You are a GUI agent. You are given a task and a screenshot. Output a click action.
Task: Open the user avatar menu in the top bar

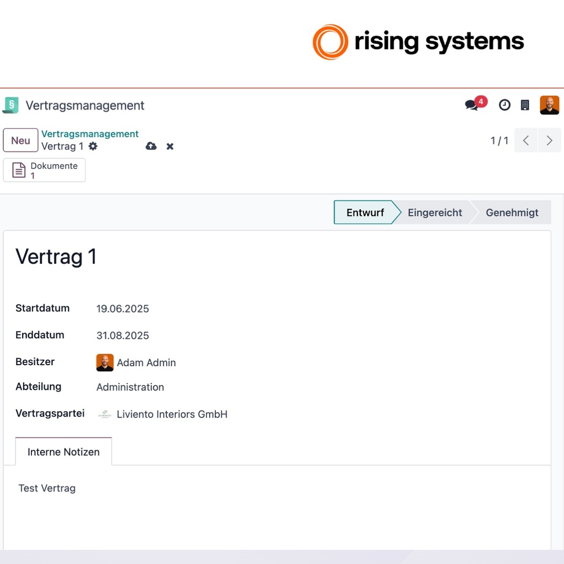[549, 105]
